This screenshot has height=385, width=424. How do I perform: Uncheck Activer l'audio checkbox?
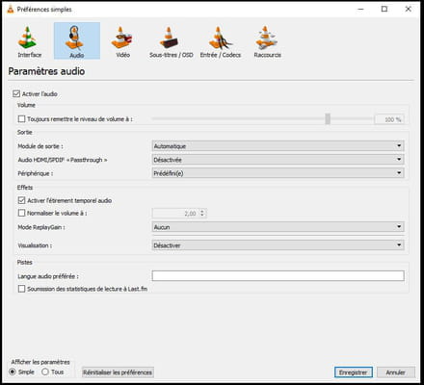[16, 93]
